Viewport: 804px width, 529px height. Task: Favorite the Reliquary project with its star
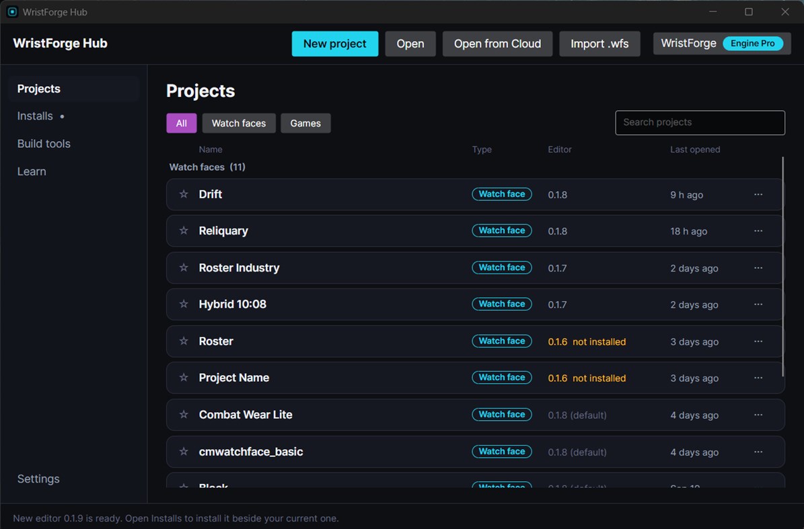184,231
